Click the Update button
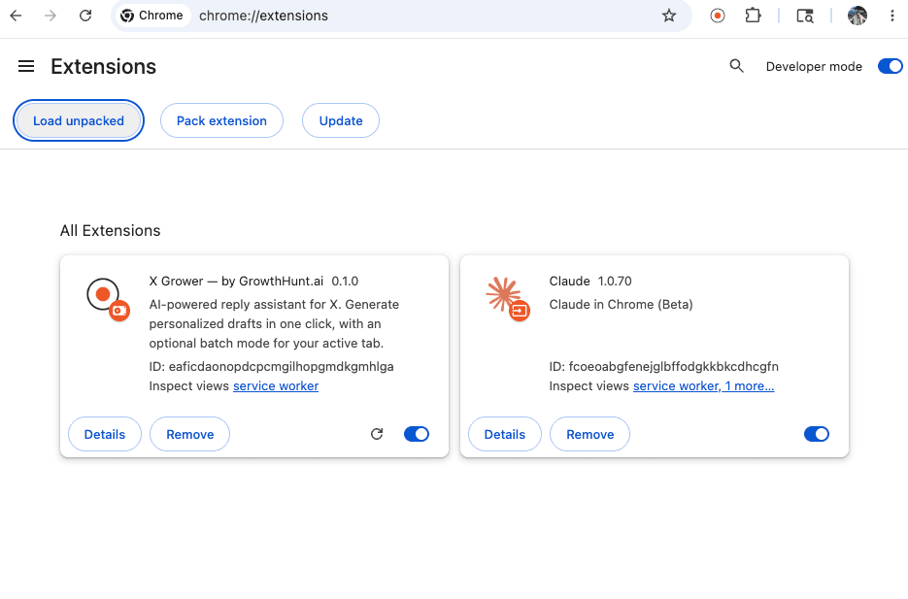This screenshot has height=599, width=908. coord(341,120)
